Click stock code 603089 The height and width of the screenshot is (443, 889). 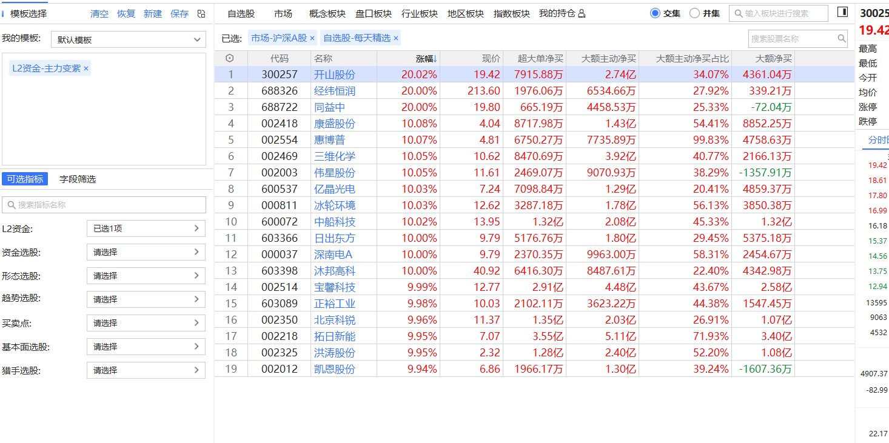pyautogui.click(x=280, y=304)
